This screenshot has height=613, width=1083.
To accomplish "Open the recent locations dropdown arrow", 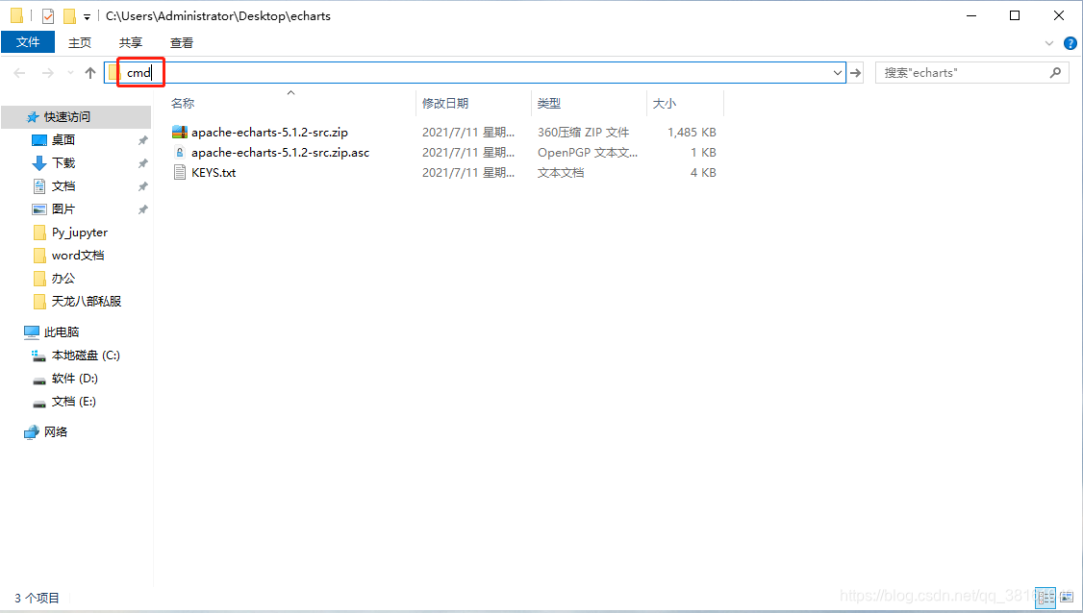I will 70,72.
